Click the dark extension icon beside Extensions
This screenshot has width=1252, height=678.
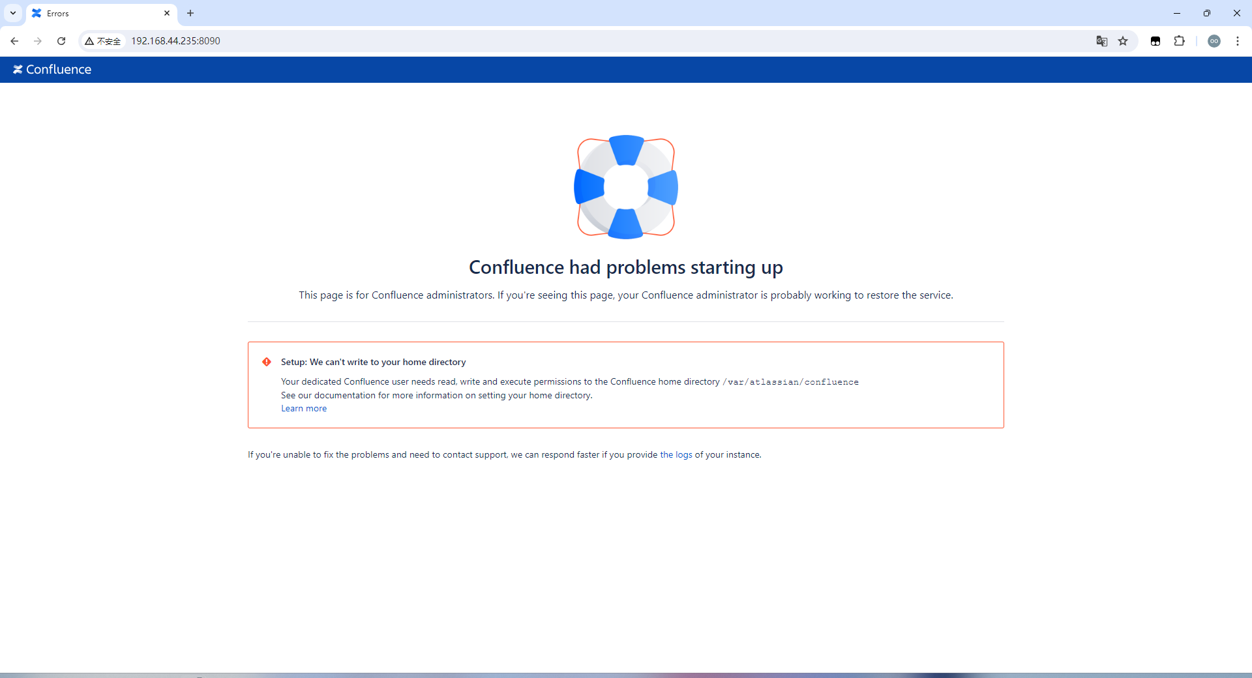click(1155, 41)
